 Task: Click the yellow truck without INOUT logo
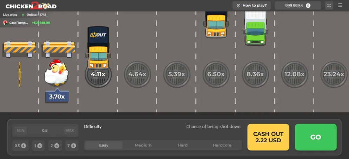coord(216,24)
